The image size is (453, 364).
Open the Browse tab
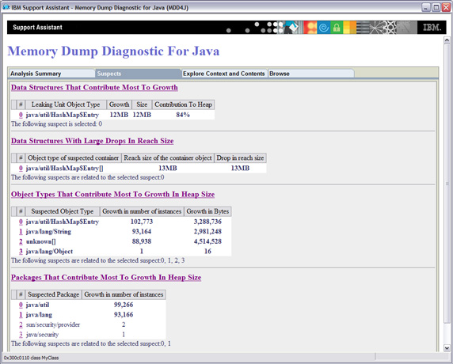[x=311, y=74]
